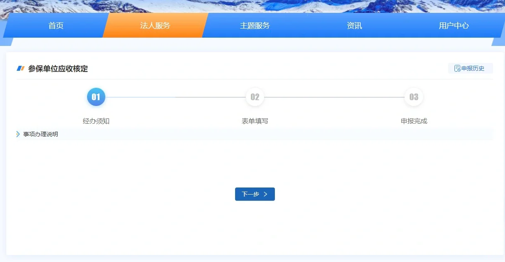Open the 申报历史 records link

pos(473,69)
